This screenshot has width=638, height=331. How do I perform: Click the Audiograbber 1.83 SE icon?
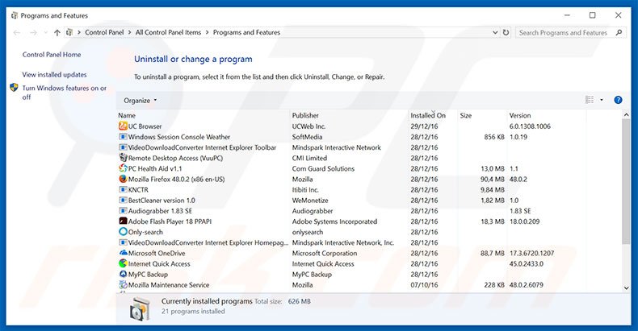coord(123,210)
